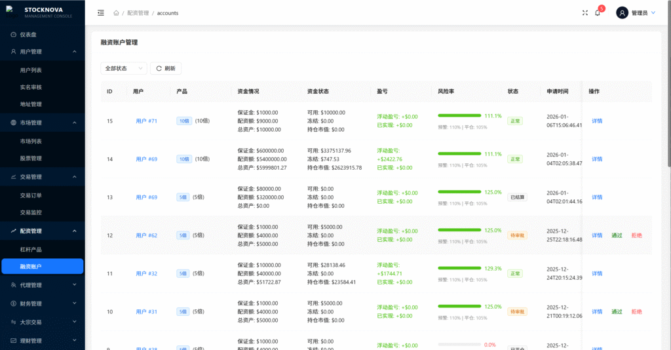The image size is (671, 350).
Task: Expand the 代理管理 sidebar section
Action: pos(42,285)
